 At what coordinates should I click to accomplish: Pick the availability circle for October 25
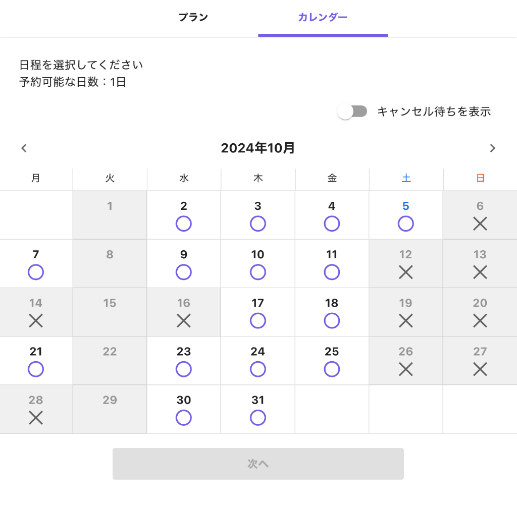(x=332, y=369)
